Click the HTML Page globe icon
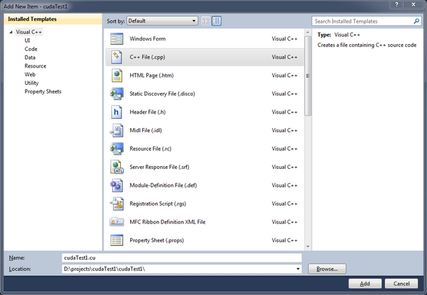 coord(117,75)
